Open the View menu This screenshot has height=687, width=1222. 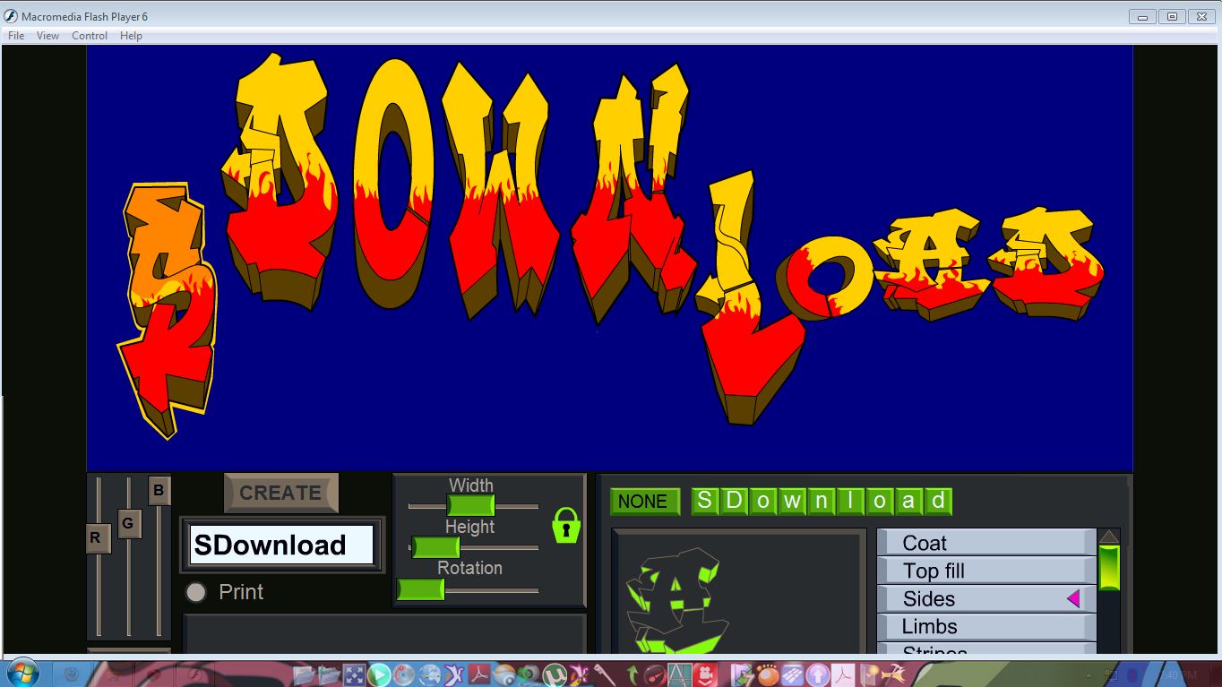[x=47, y=36]
